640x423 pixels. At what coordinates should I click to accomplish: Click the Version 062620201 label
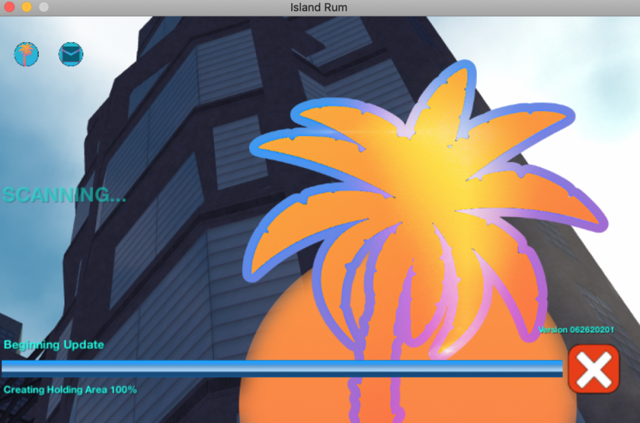click(576, 330)
